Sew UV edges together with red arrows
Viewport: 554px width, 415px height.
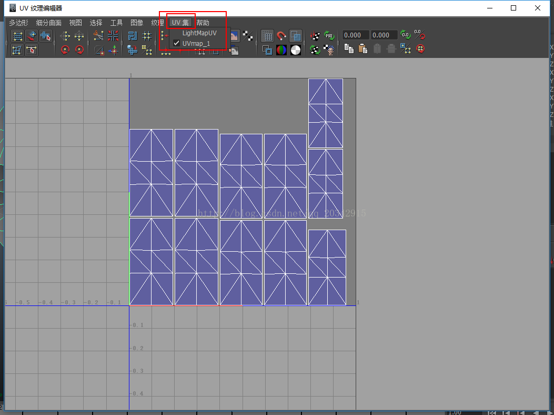click(113, 36)
